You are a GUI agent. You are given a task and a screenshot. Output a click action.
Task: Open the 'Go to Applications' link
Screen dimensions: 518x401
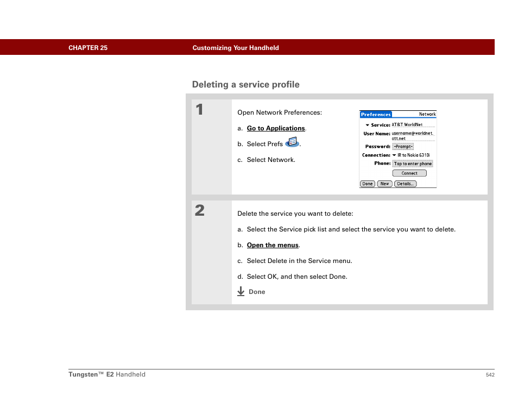(276, 128)
